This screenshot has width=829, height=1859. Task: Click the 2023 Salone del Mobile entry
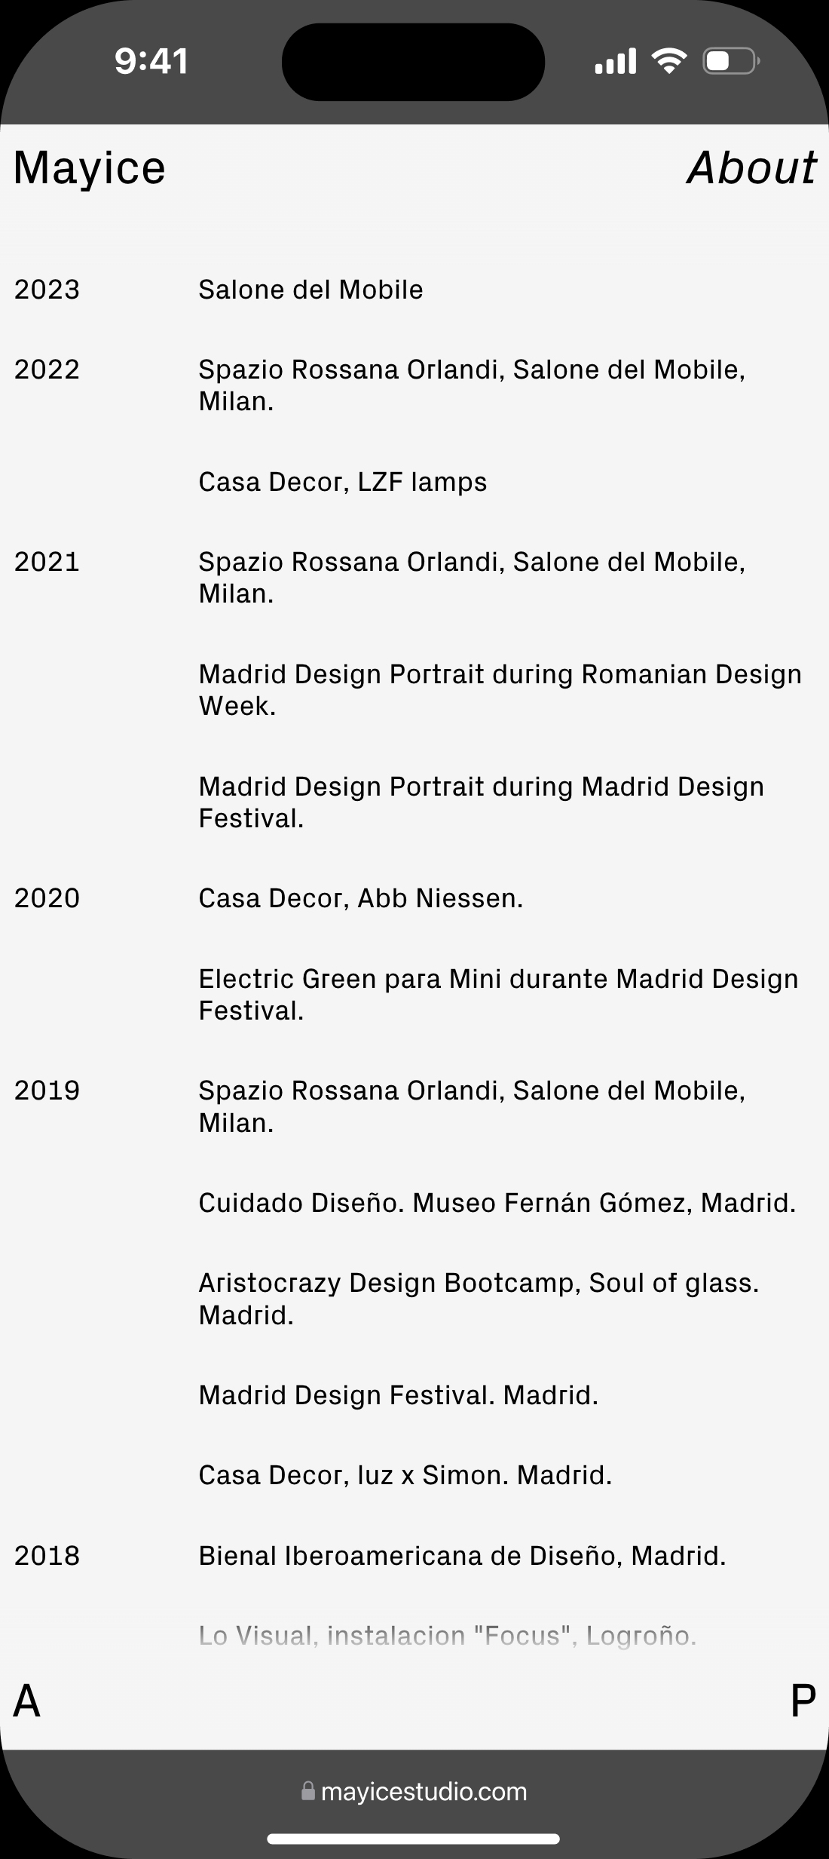(310, 290)
